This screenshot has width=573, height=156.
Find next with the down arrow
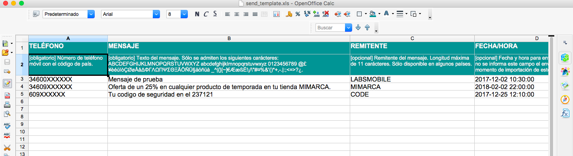coord(358,27)
